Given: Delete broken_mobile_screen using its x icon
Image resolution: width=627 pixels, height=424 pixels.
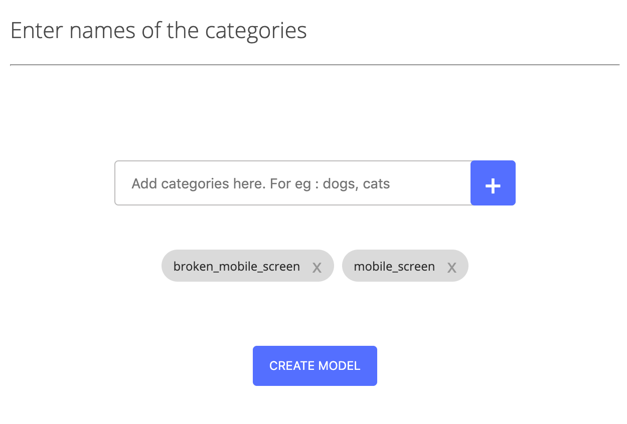Looking at the screenshot, I should [x=317, y=267].
